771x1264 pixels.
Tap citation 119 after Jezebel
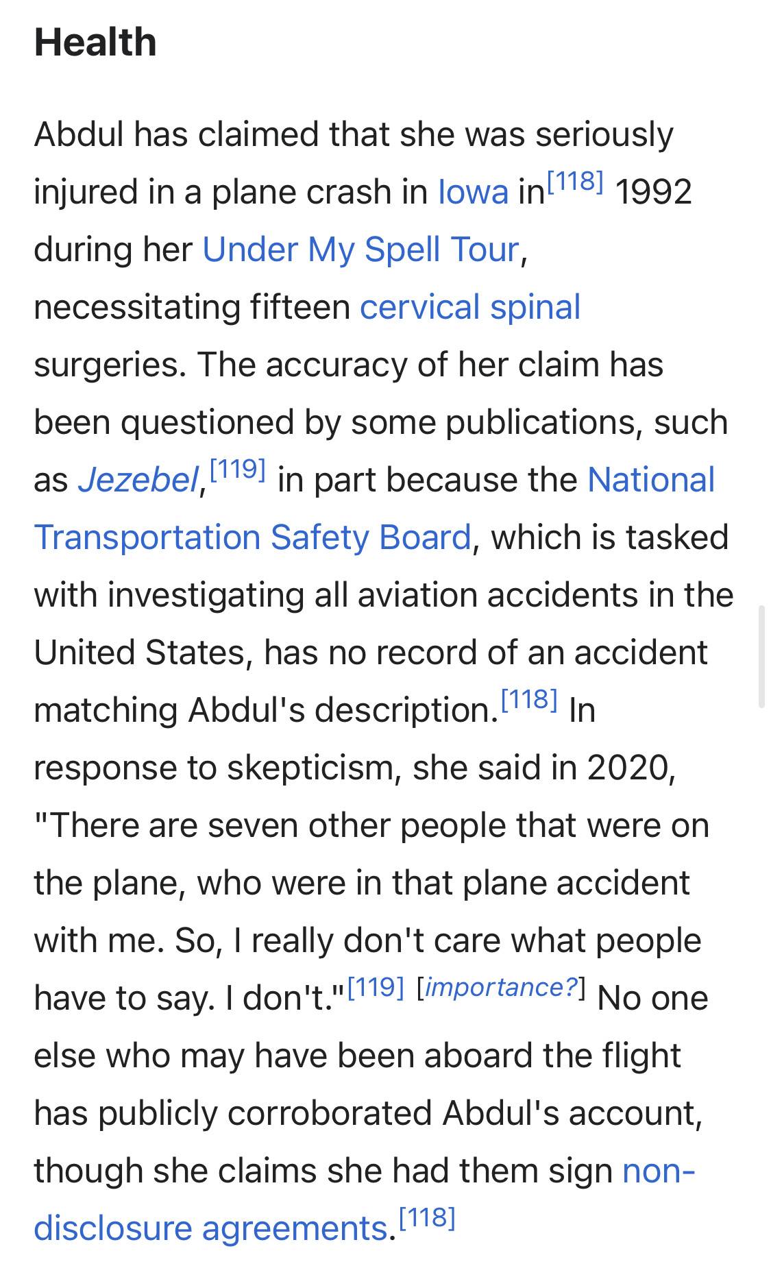click(x=237, y=470)
